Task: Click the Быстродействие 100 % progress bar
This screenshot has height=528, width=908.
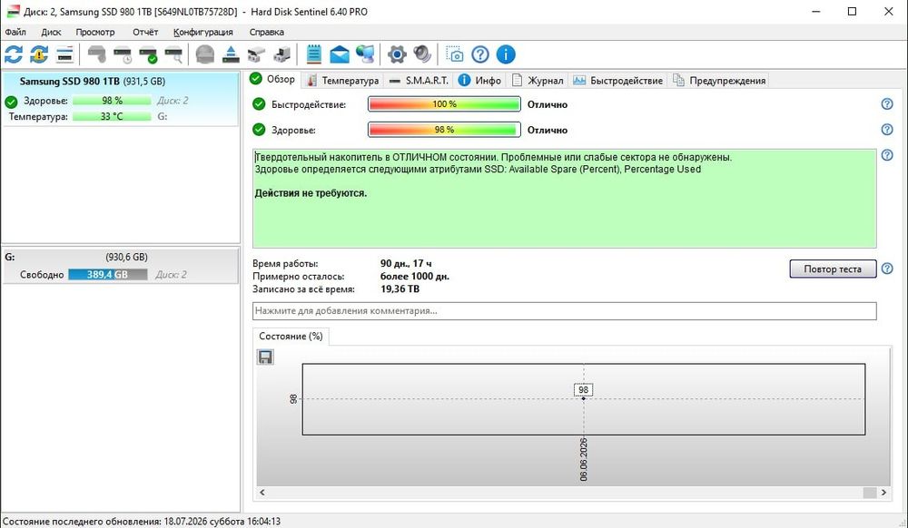Action: pyautogui.click(x=444, y=104)
